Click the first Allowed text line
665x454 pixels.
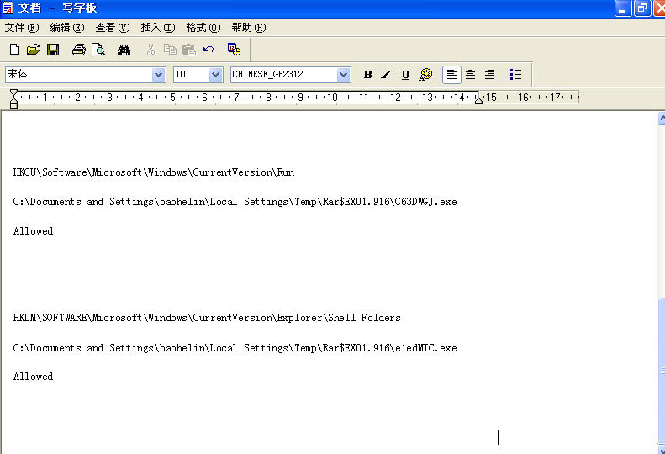[33, 231]
